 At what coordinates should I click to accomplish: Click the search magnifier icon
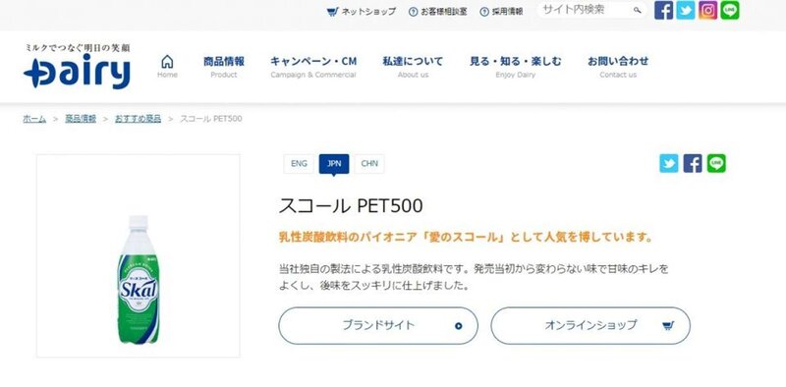[637, 10]
